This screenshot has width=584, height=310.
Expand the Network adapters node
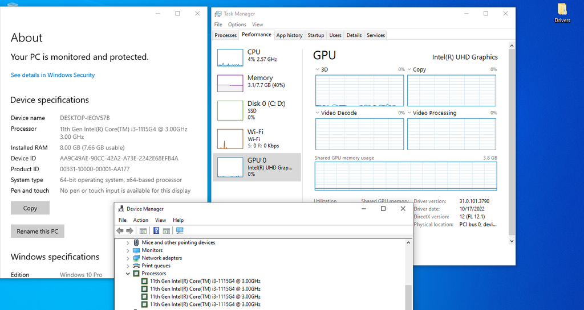tap(128, 258)
